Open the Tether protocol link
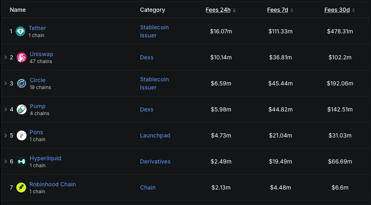This screenshot has height=205, width=371. tap(37, 28)
